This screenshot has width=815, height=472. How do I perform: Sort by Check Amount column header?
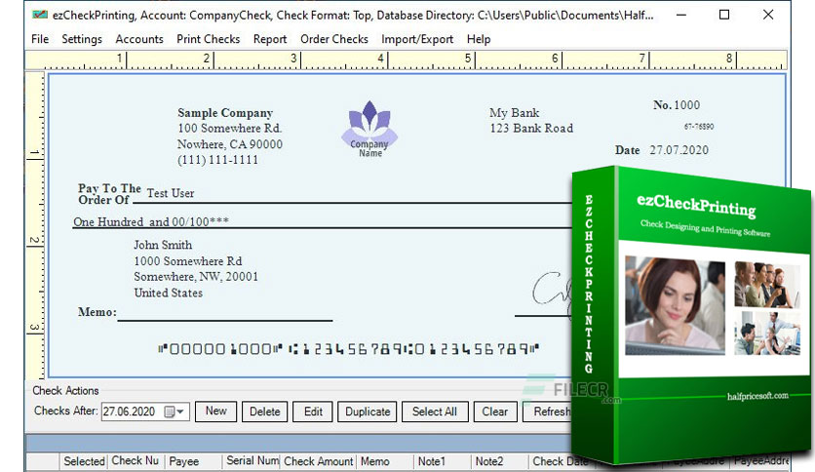(318, 461)
